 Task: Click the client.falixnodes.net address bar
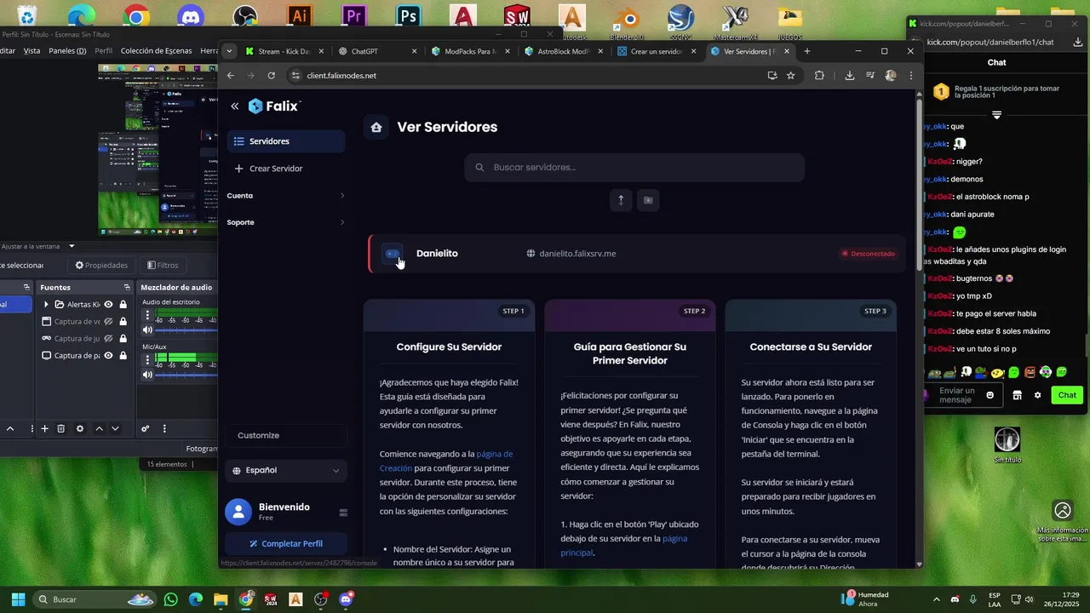pyautogui.click(x=528, y=76)
